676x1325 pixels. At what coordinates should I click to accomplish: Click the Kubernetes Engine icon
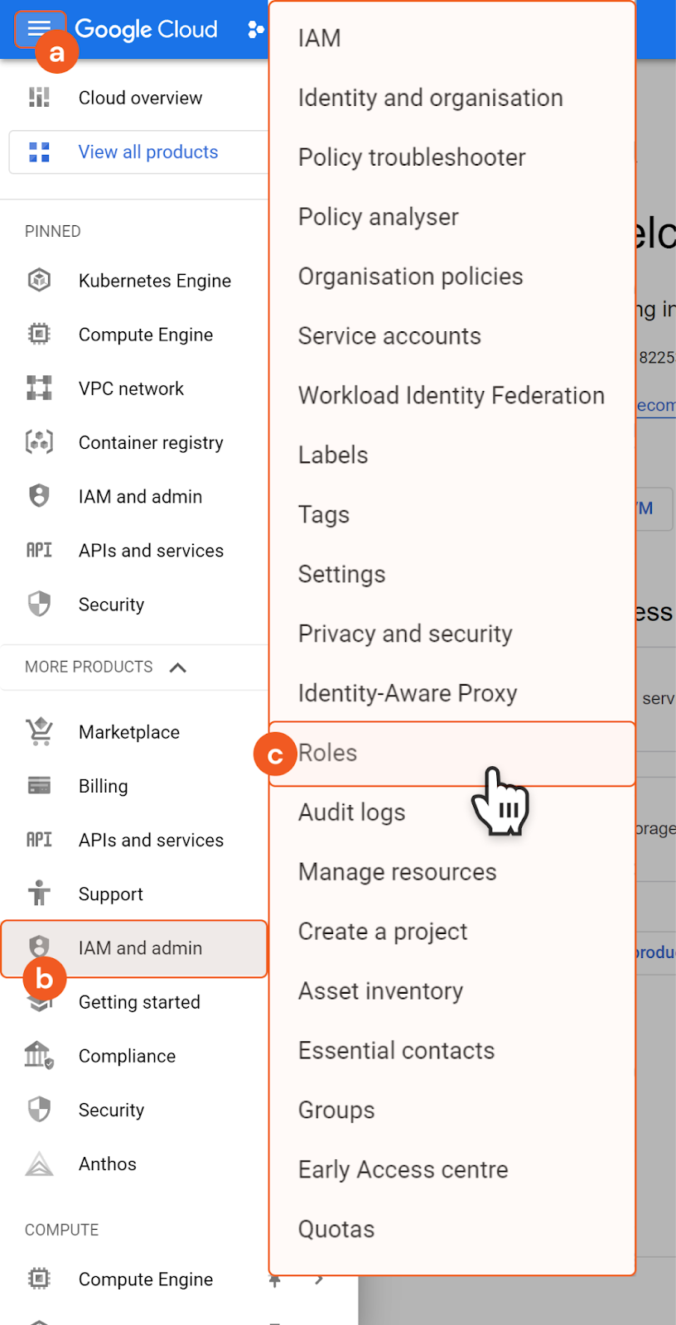(39, 281)
